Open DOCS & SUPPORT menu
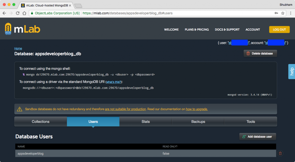The width and height of the screenshot is (295, 162). tap(227, 29)
